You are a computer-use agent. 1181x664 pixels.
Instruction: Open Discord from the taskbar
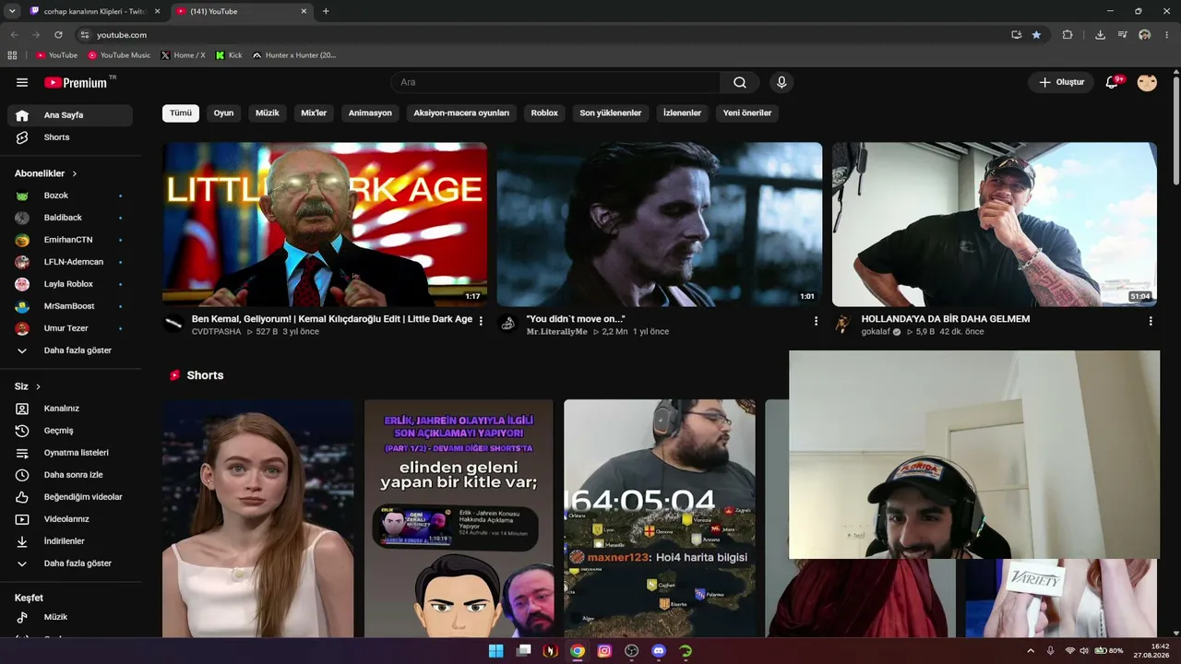(x=659, y=651)
